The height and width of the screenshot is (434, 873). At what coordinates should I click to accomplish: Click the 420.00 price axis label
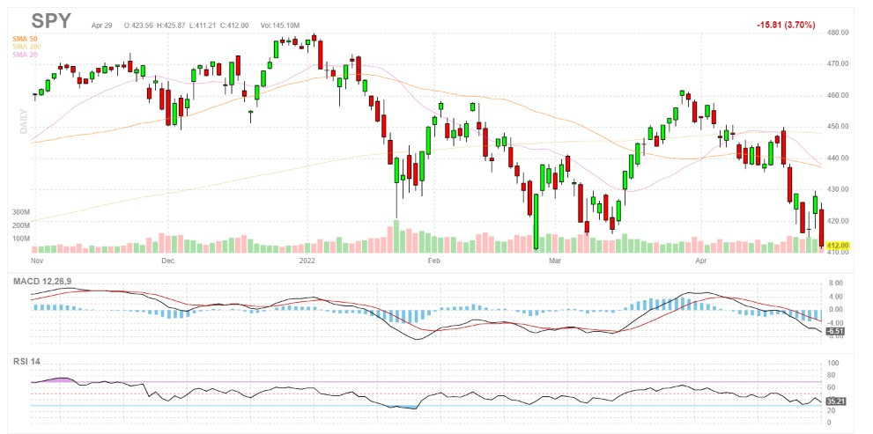pos(838,221)
